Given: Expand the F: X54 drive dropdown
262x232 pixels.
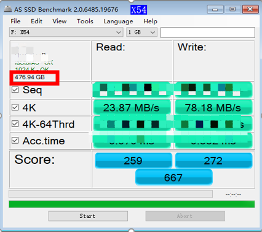Looking at the screenshot, I should click(66, 33).
